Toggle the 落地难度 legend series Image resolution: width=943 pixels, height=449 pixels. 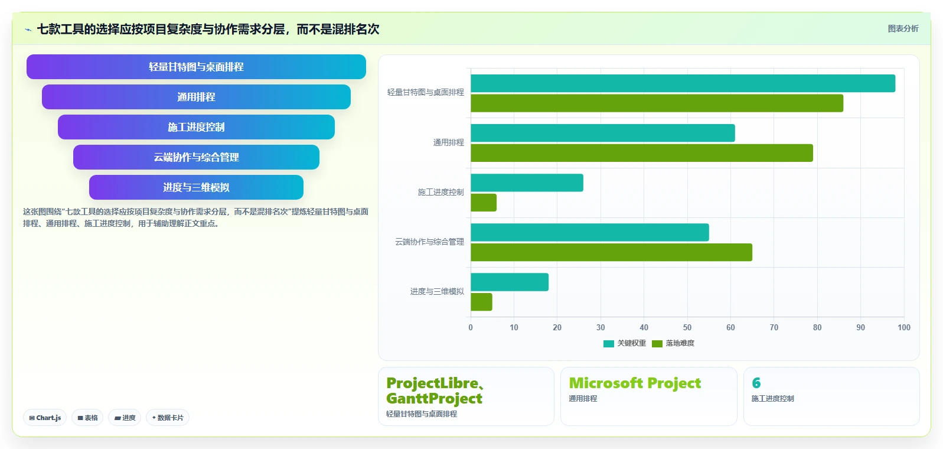tap(673, 343)
